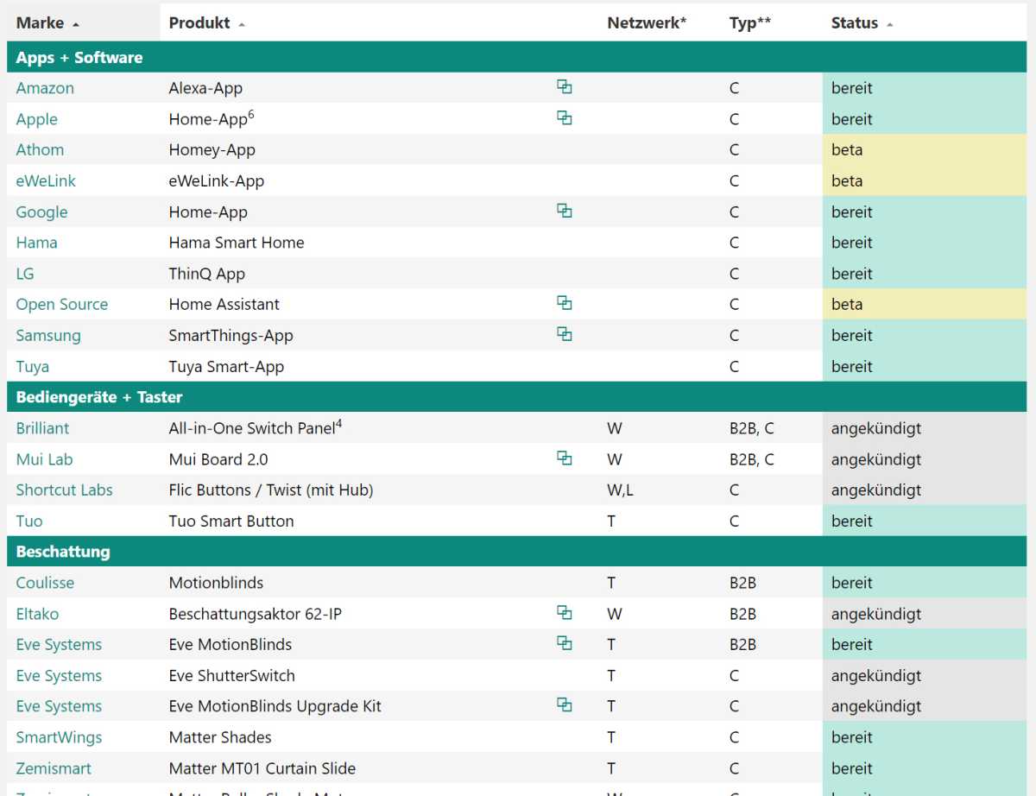Viewport: 1036px width, 796px height.
Task: Visit the Shortcut Labs brand link
Action: (x=65, y=490)
